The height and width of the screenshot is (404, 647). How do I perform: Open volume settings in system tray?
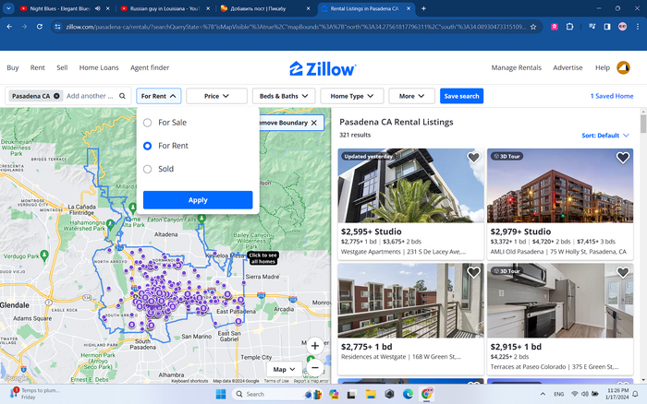585,394
